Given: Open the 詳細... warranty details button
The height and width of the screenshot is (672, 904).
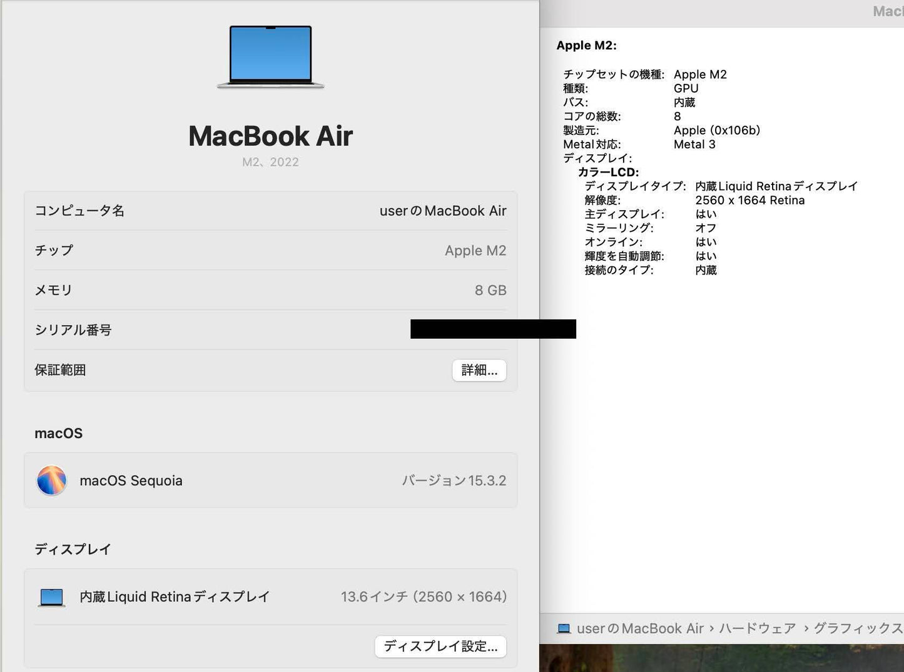Looking at the screenshot, I should click(x=479, y=370).
